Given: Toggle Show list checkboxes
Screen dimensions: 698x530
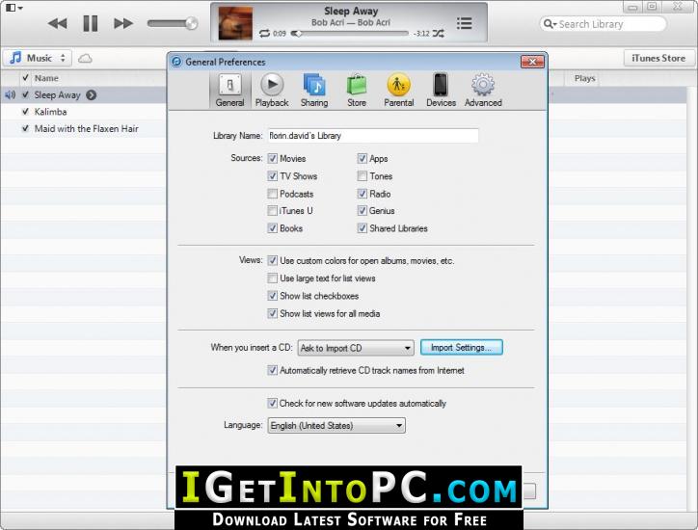Looking at the screenshot, I should [273, 296].
